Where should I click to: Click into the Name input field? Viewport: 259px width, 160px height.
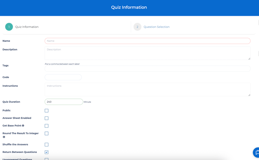(x=147, y=41)
